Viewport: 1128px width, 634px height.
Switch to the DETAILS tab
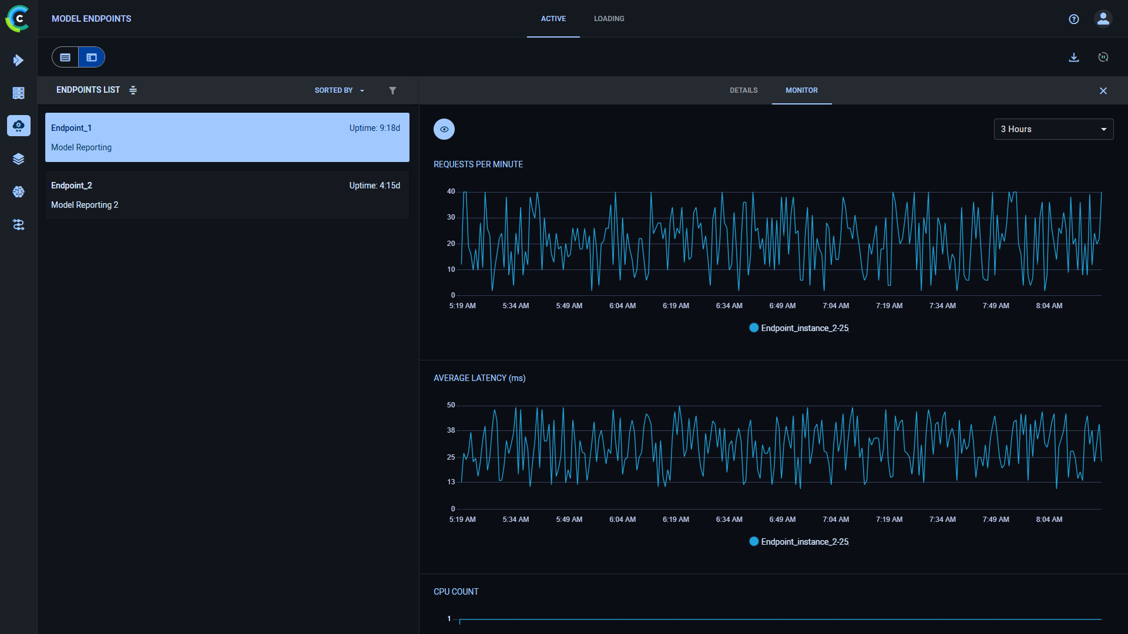744,90
